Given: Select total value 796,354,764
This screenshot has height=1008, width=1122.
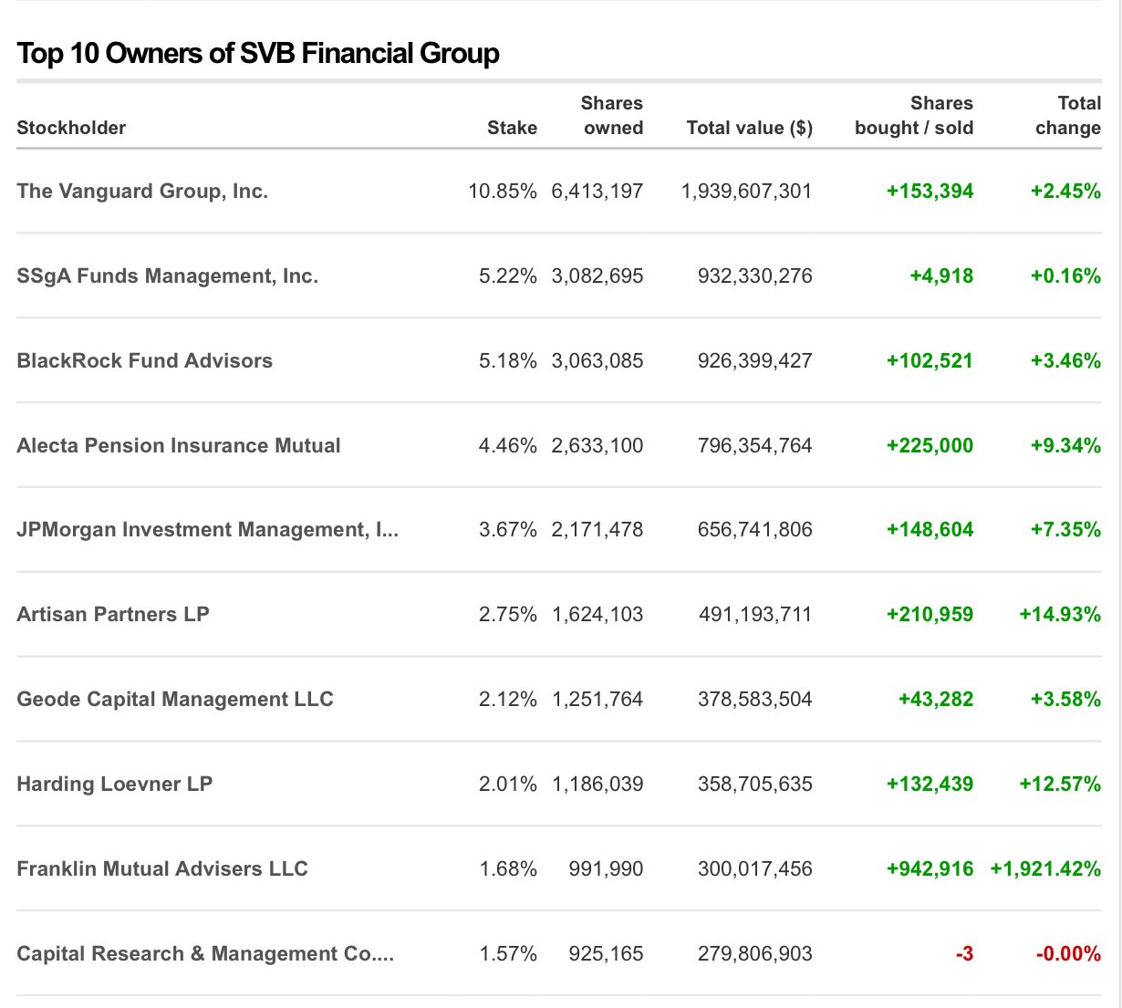Looking at the screenshot, I should 754,446.
